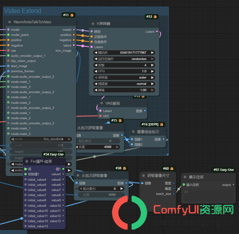The height and width of the screenshot is (234, 239).
Task: Open the 运行后操作 randomize dropdown
Action: pos(124,59)
